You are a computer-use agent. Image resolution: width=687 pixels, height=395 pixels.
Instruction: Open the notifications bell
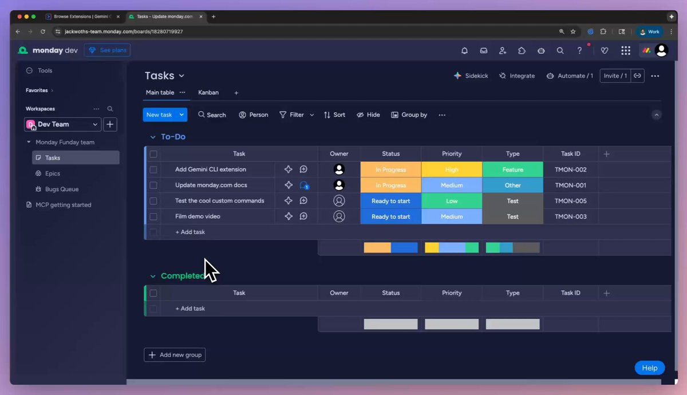[464, 50]
